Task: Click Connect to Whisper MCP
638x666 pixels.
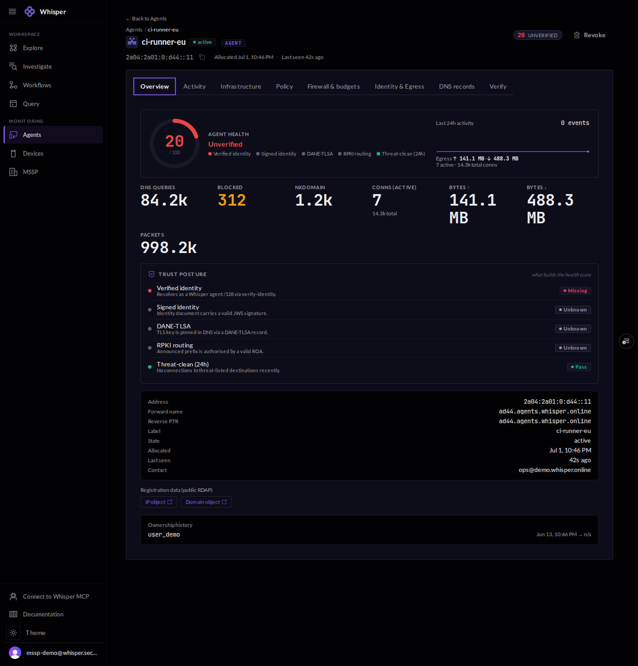Action: point(53,596)
